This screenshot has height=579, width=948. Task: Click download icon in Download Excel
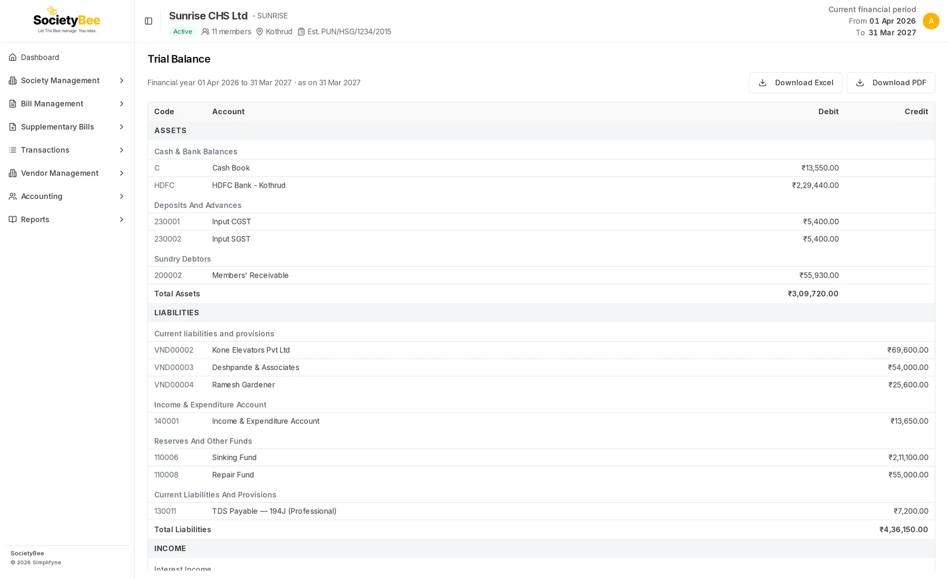(763, 83)
